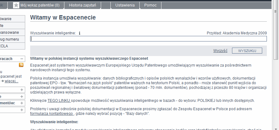The width and height of the screenshot is (279, 130).
Task: Click the paragraph starting 'Polska instancja umożliwia'
Action: tap(148, 85)
